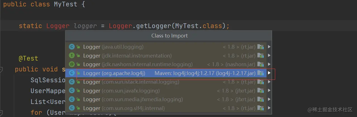Click library icon on the nashorn.jar row
Image resolution: width=357 pixels, height=117 pixels.
point(260,64)
